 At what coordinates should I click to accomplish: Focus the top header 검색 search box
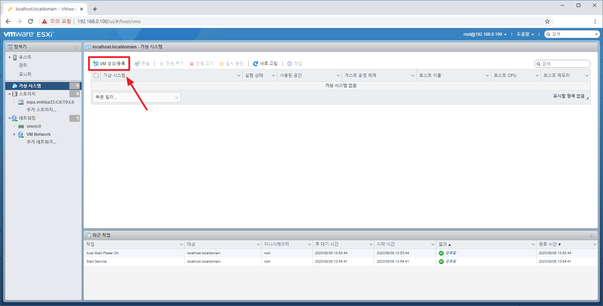[572, 34]
